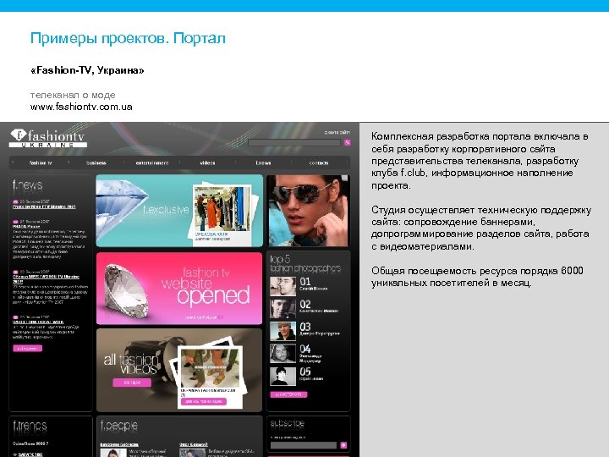Click the site map link above search
The width and height of the screenshot is (609, 457).
pyautogui.click(x=337, y=133)
